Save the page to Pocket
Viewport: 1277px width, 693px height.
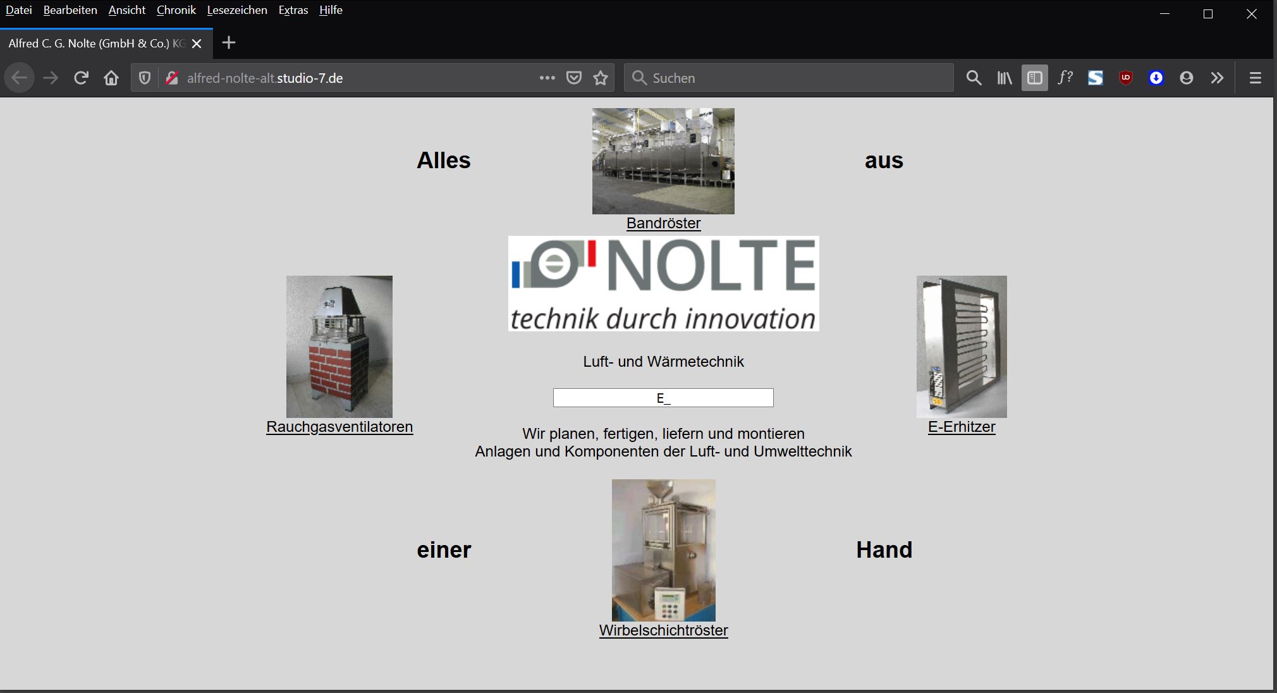click(x=574, y=78)
